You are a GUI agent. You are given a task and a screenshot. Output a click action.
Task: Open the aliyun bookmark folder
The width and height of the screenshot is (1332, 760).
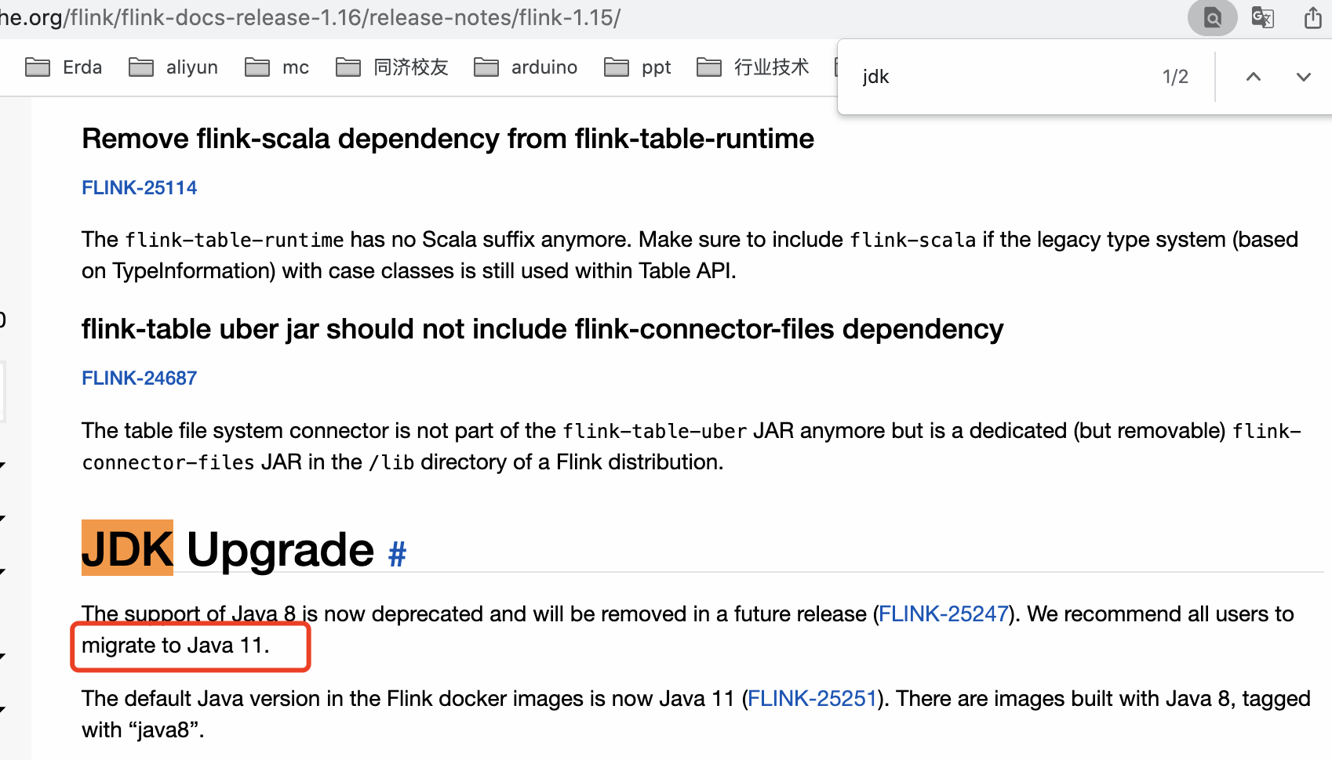[x=173, y=67]
